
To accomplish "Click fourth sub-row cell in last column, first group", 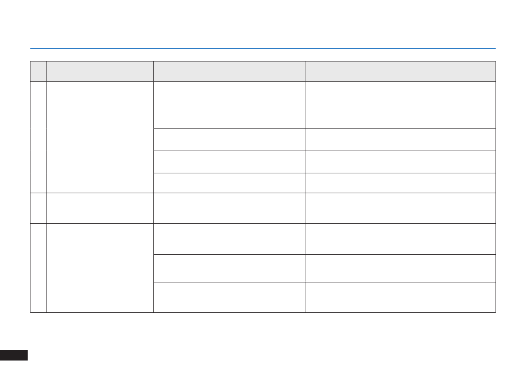I will [401, 183].
